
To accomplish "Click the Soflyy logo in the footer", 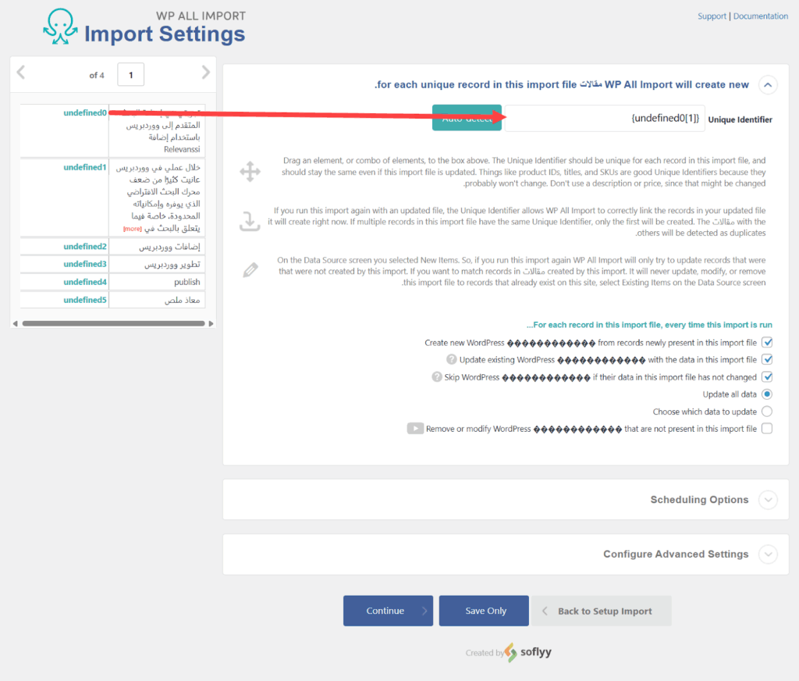I will point(527,652).
